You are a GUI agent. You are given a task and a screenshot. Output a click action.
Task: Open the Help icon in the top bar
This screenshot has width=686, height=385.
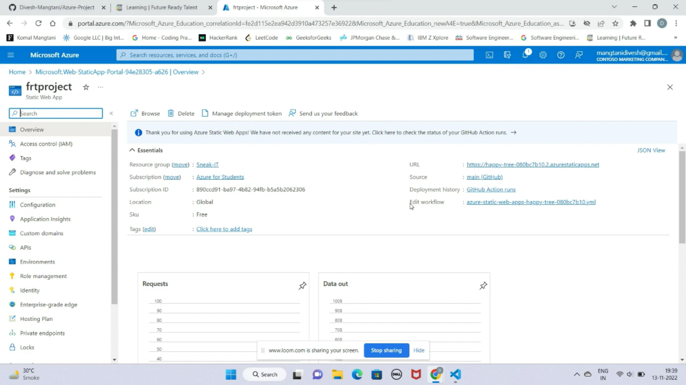(x=560, y=55)
